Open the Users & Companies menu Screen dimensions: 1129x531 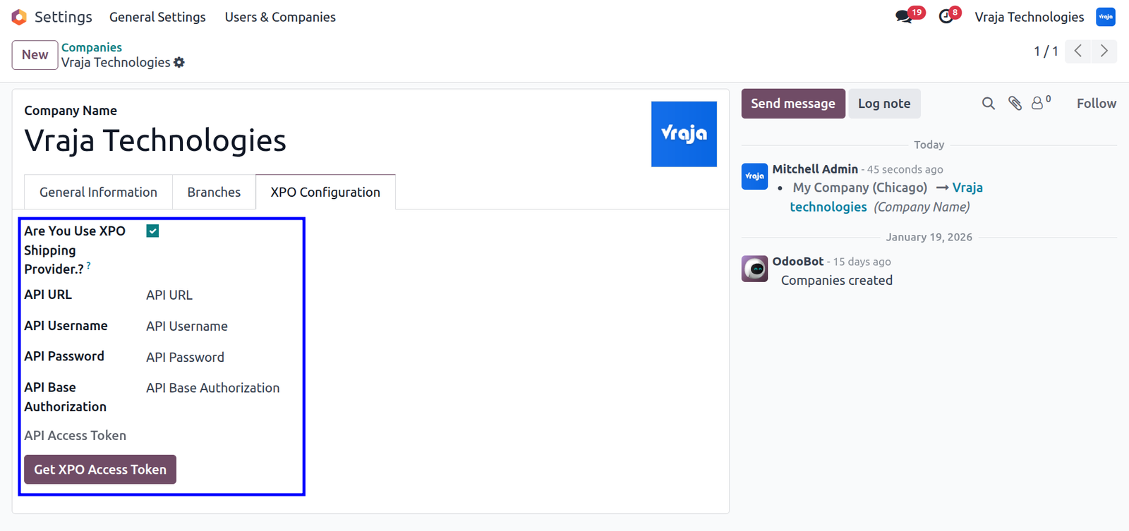coord(280,17)
